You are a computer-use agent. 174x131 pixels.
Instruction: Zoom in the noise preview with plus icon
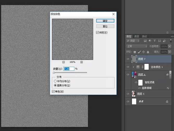pyautogui.click(x=81, y=62)
